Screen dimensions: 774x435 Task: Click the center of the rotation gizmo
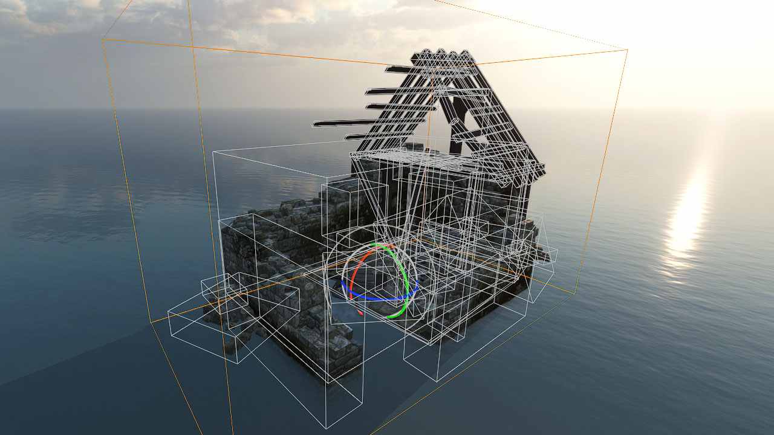click(x=379, y=281)
